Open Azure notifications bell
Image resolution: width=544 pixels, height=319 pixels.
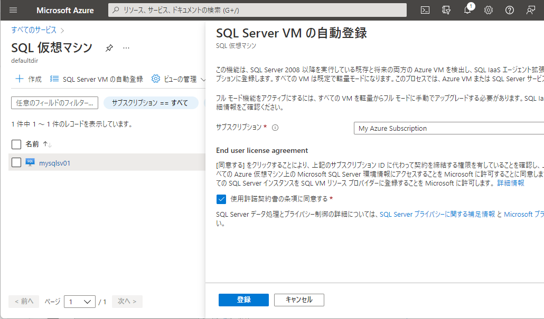coord(467,9)
